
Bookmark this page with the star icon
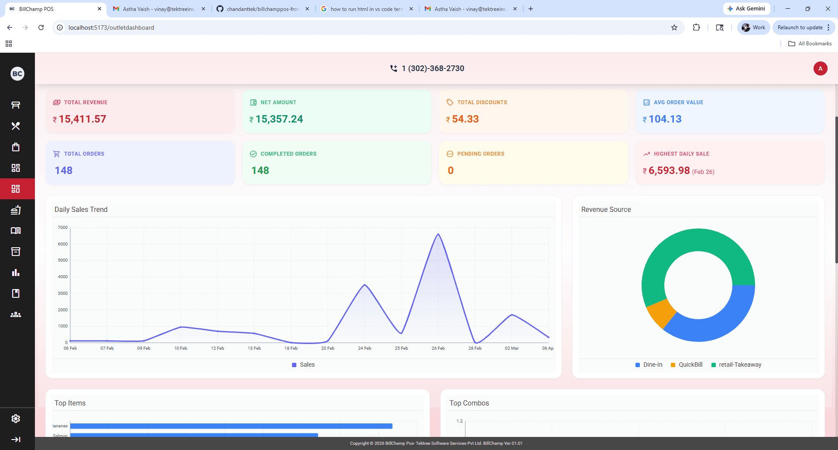[x=674, y=27]
